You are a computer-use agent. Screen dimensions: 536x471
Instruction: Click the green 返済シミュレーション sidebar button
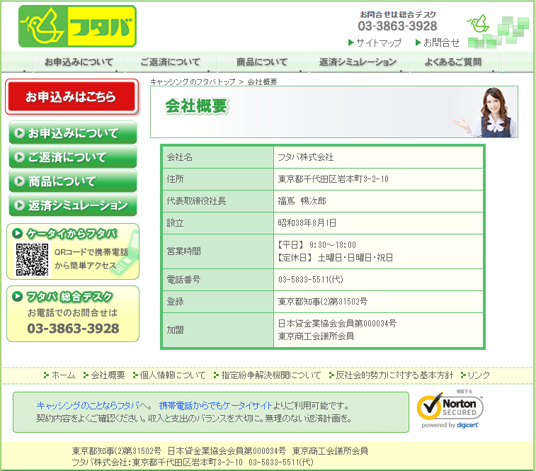click(73, 205)
